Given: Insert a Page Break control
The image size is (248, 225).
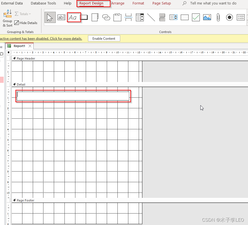Looking at the screenshot, I should (x=128, y=17).
